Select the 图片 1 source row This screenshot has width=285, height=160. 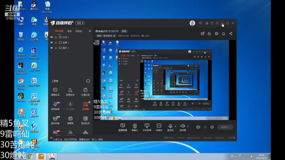point(71,48)
